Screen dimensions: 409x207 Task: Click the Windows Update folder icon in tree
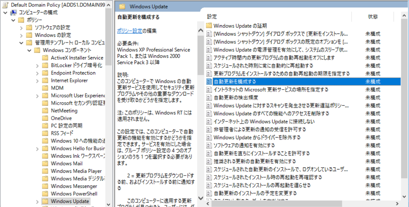pyautogui.click(x=45, y=201)
